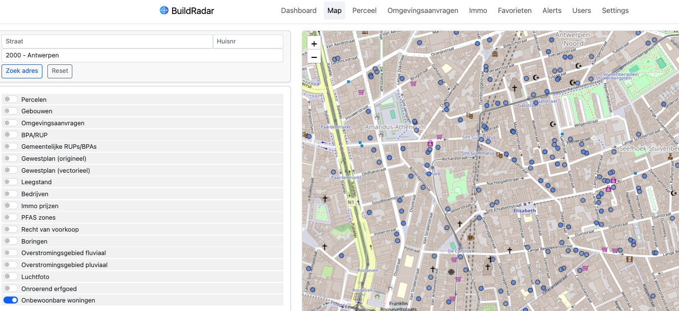This screenshot has height=311, width=679.
Task: Click the church cross icon above Gasstraat
Action: click(514, 88)
